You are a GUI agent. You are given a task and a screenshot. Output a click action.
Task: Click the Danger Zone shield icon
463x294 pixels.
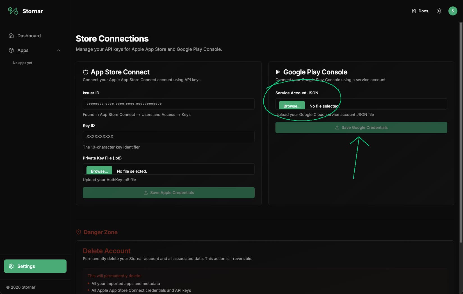coord(79,232)
